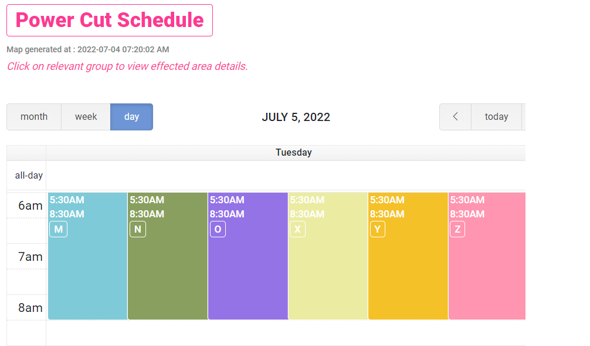Image resolution: width=590 pixels, height=346 pixels.
Task: Switch the calendar to week view
Action: pos(86,116)
